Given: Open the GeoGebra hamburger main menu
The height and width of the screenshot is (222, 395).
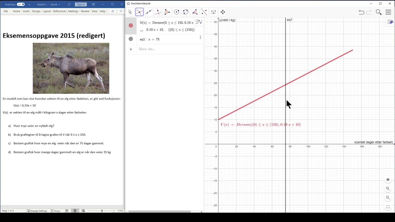Looking at the screenshot, I should point(388,12).
